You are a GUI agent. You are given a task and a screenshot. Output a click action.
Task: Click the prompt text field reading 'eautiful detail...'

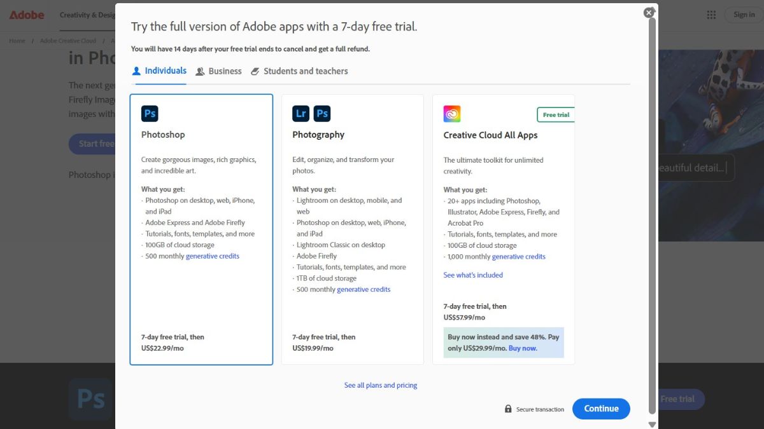pos(695,168)
